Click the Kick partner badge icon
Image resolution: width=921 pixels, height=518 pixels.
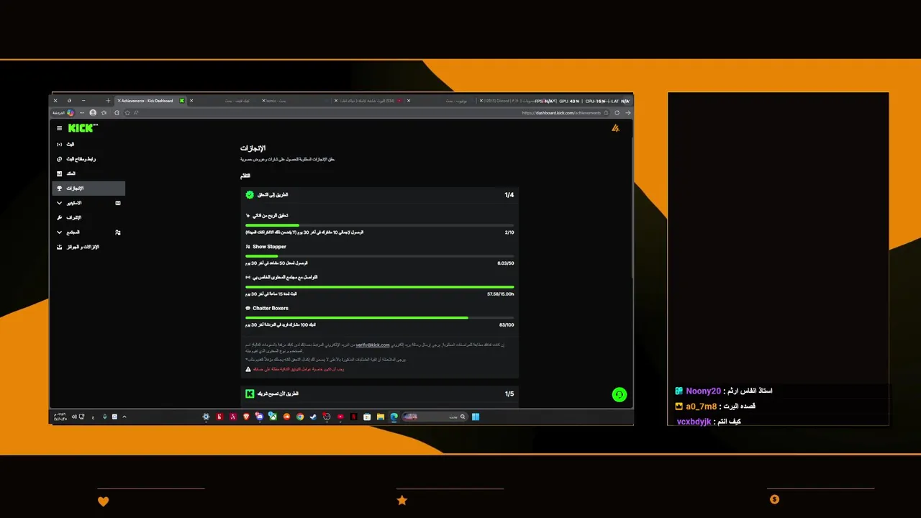pyautogui.click(x=250, y=394)
